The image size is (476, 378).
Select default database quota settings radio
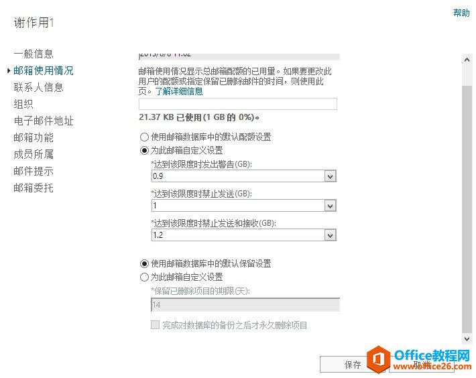pos(144,137)
